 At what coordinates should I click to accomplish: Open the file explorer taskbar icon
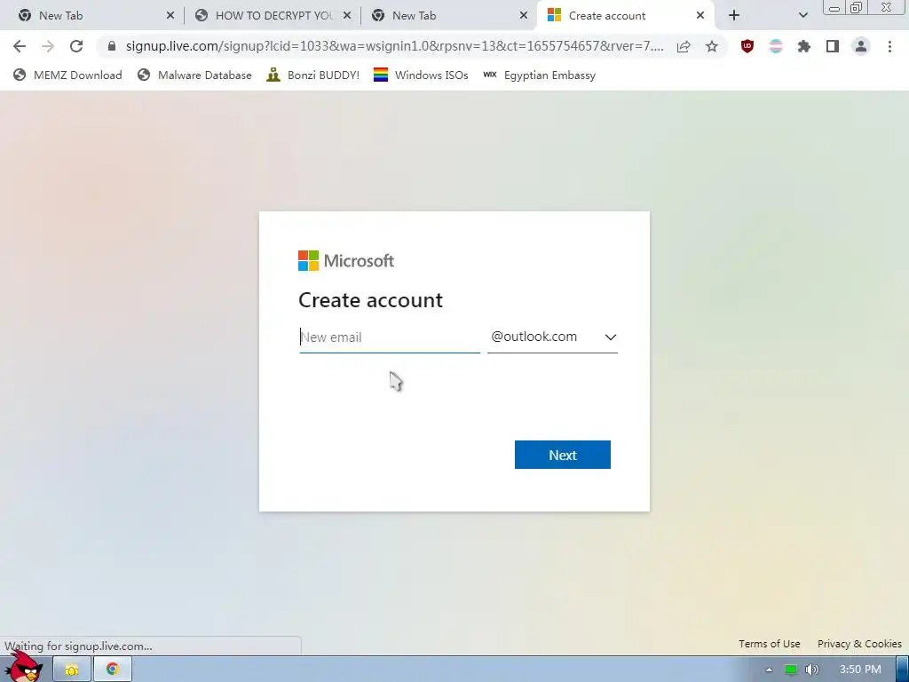[72, 670]
